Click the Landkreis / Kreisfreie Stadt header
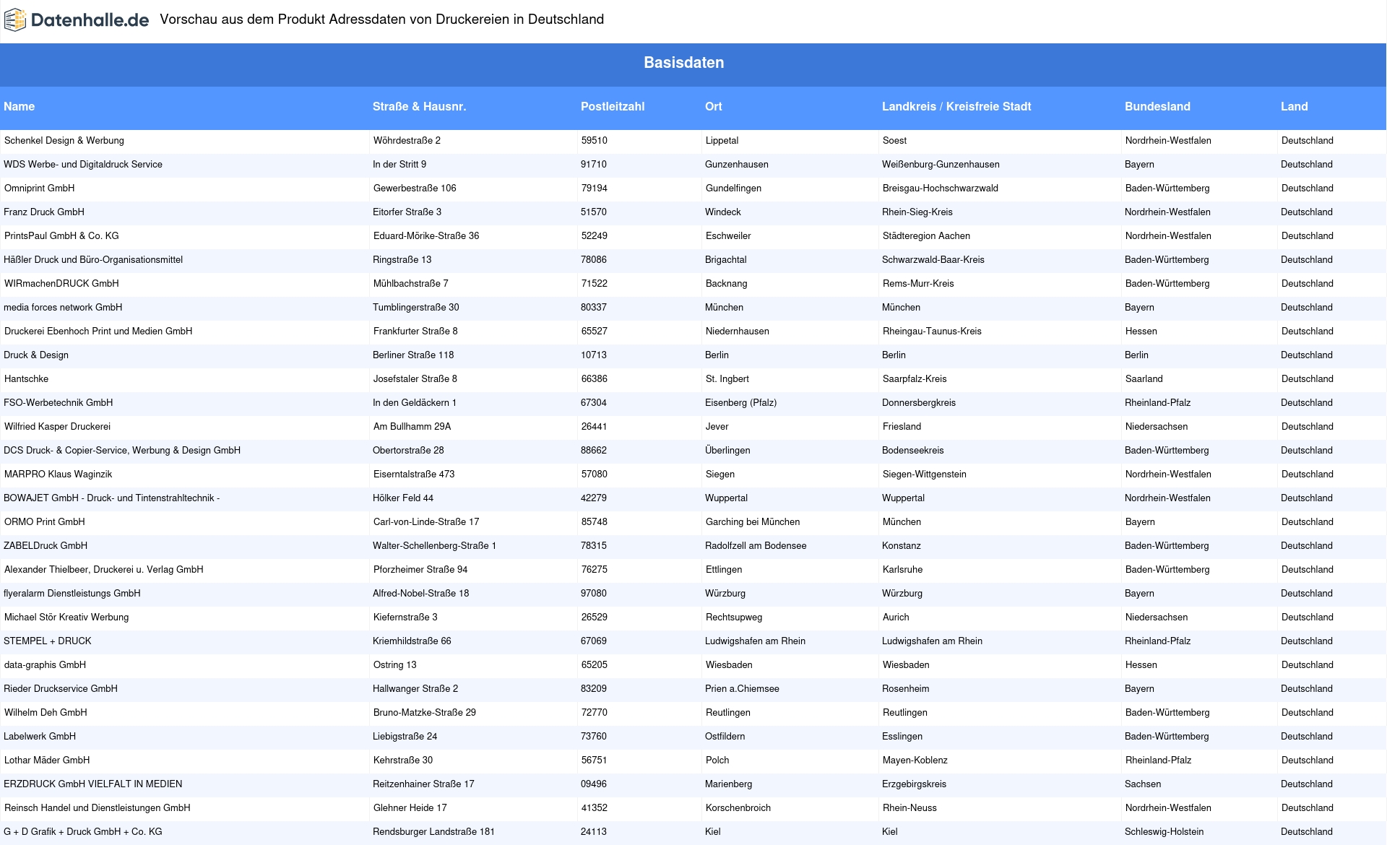Viewport: 1387px width, 845px height. [x=956, y=106]
